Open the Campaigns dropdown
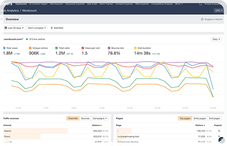 [100, 118]
